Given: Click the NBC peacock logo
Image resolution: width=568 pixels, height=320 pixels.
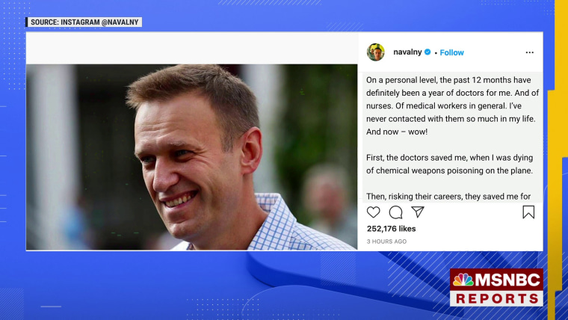Looking at the screenshot, I should click(463, 280).
